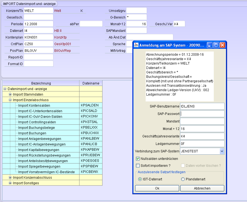The height and width of the screenshot is (202, 247).
Task: Click the IMPORT Datenimport und -anzeige tab
Action: [29, 4]
